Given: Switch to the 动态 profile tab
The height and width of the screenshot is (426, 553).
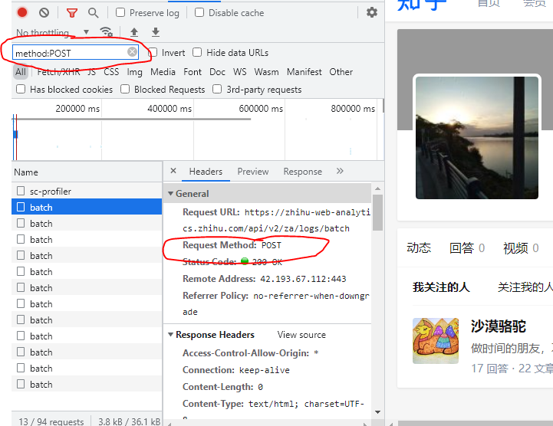Looking at the screenshot, I should (419, 248).
